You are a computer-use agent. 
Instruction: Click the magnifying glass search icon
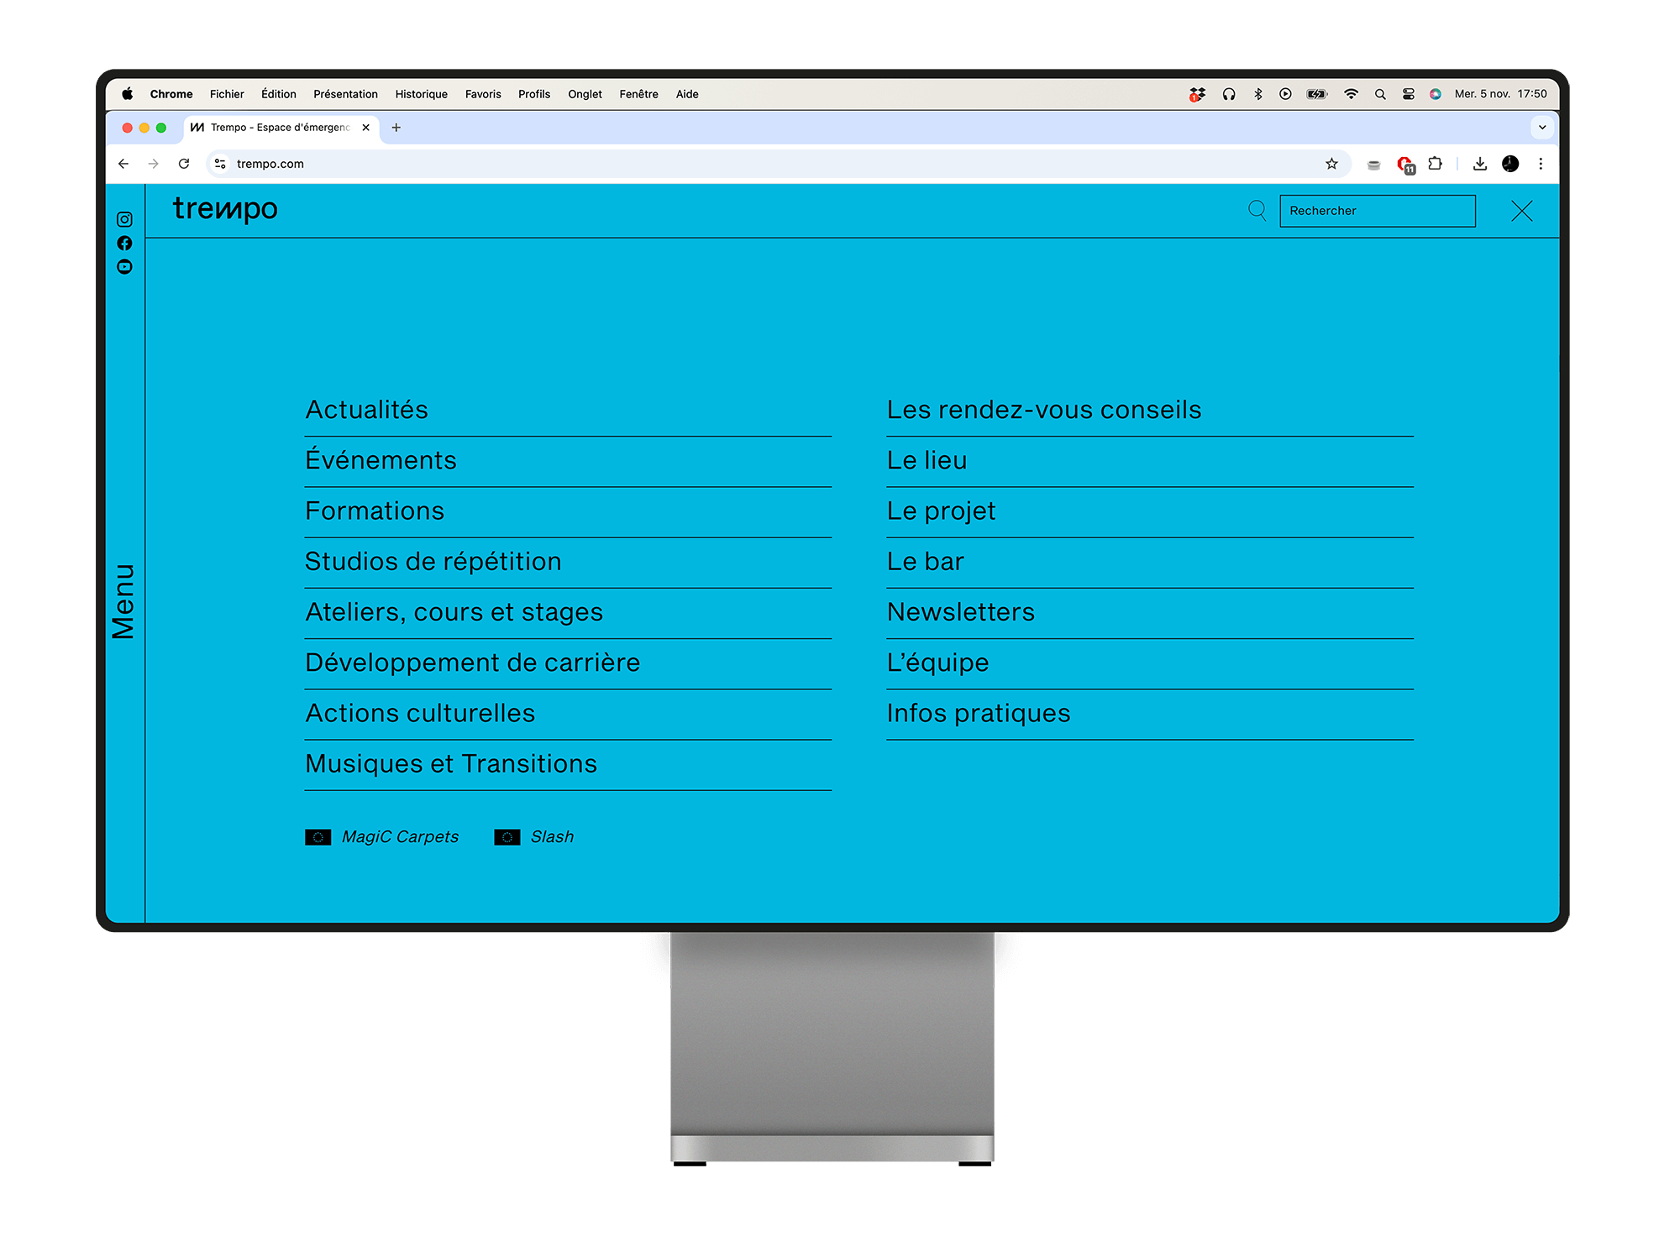tap(1257, 210)
